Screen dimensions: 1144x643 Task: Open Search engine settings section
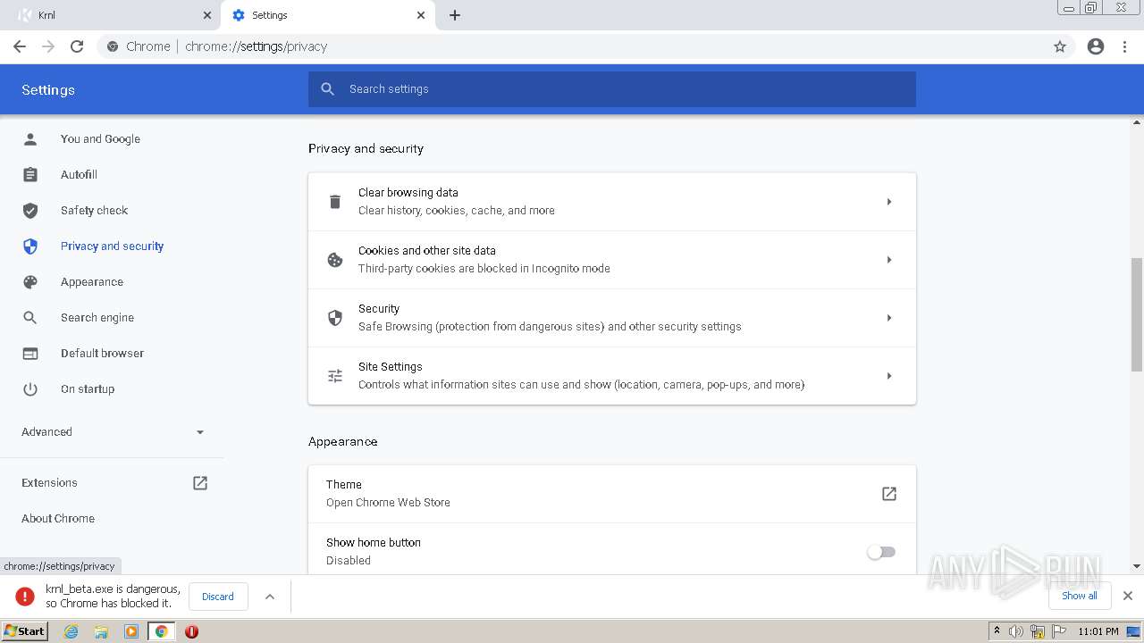(97, 317)
